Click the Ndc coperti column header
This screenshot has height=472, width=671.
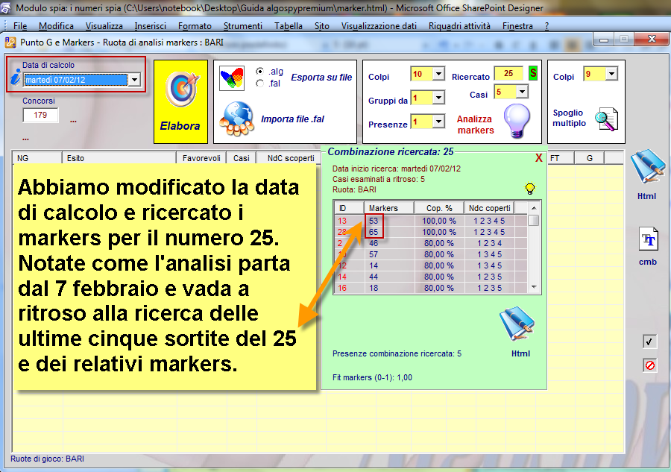pos(490,208)
